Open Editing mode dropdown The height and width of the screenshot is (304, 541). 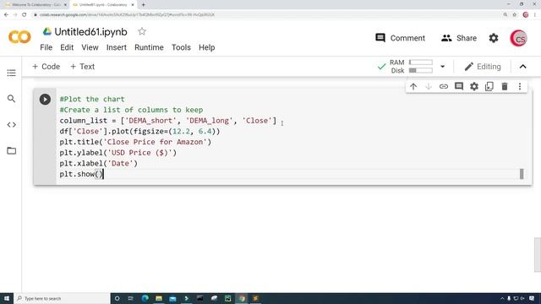click(483, 67)
